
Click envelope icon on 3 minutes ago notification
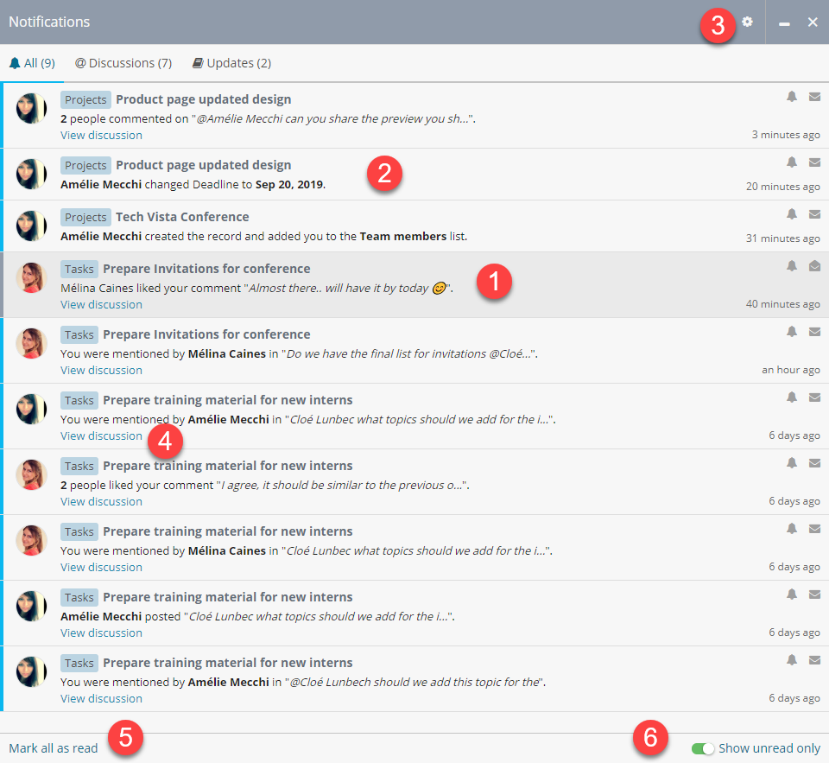coord(814,97)
